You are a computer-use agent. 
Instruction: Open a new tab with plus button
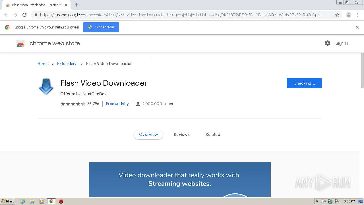(x=77, y=5)
